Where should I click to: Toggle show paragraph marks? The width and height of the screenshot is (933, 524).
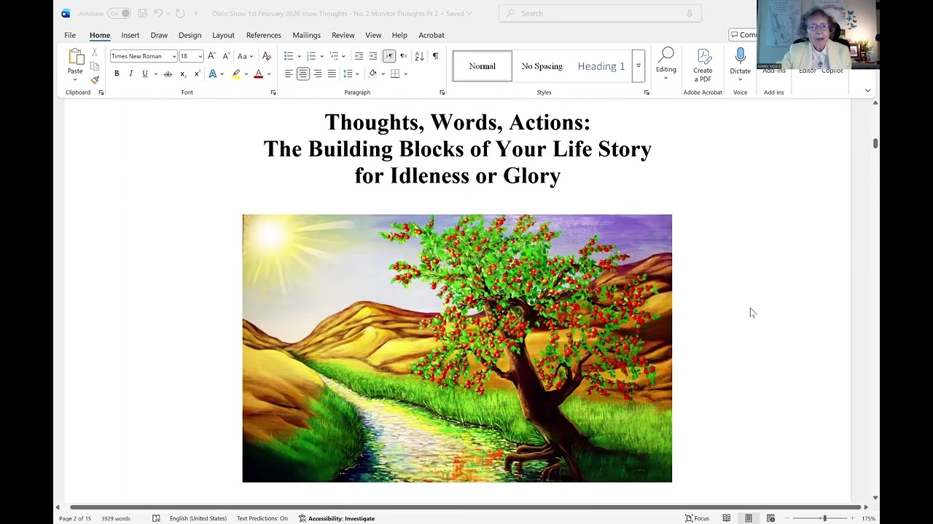[435, 56]
